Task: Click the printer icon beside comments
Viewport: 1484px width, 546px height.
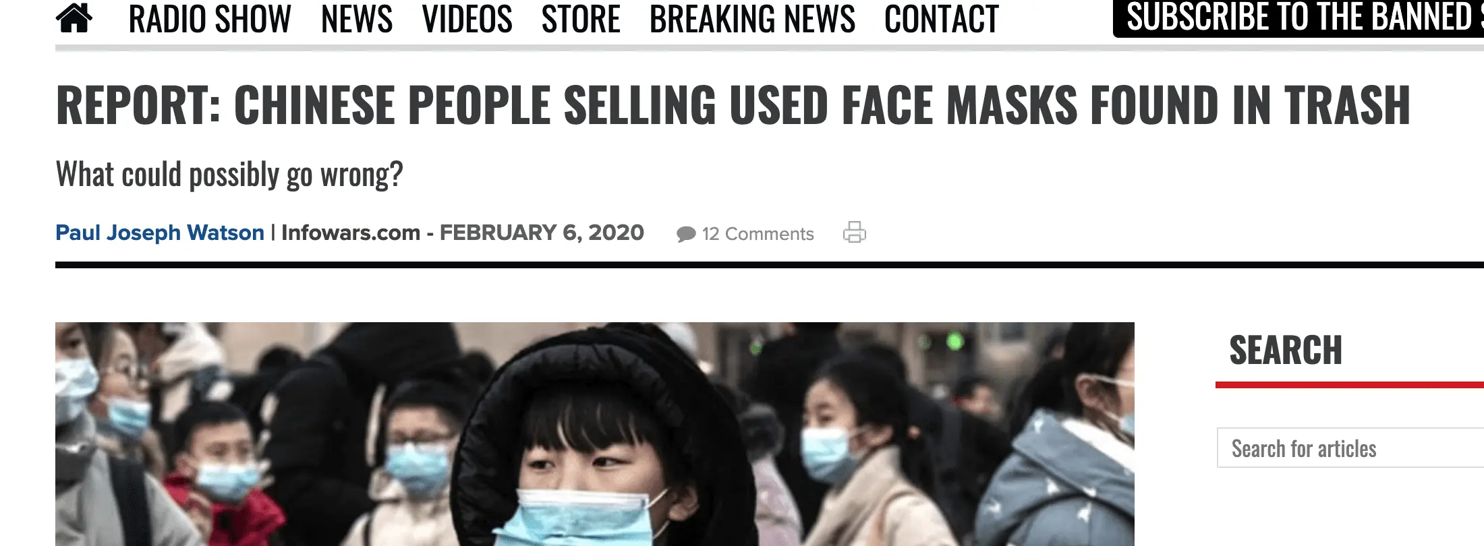Action: [x=855, y=232]
